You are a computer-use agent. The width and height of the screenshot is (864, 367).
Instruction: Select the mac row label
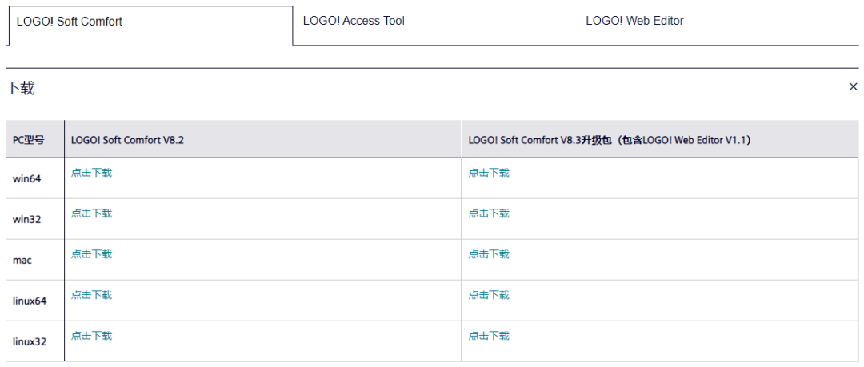tap(22, 260)
